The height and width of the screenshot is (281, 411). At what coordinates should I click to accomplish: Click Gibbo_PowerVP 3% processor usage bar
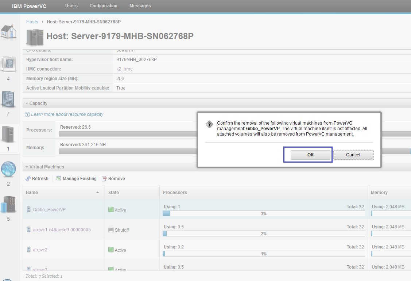click(264, 213)
